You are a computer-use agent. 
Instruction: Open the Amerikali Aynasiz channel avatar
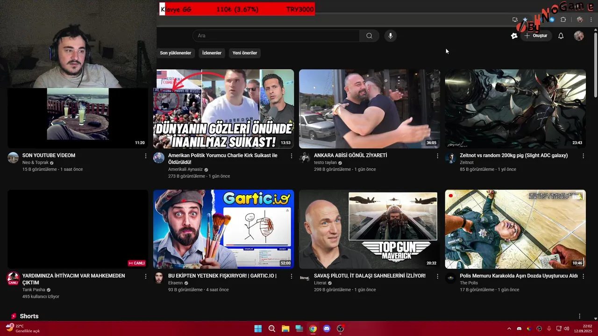click(x=159, y=158)
